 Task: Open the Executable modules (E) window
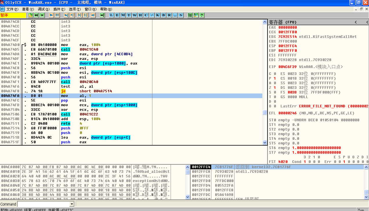[x=117, y=15]
